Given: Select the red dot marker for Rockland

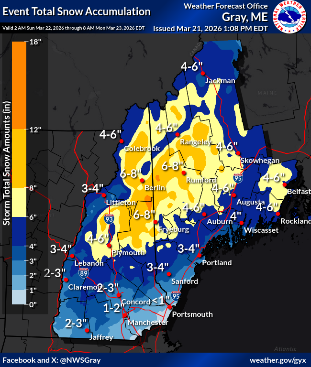Looking at the screenshot, I should tap(278, 214).
